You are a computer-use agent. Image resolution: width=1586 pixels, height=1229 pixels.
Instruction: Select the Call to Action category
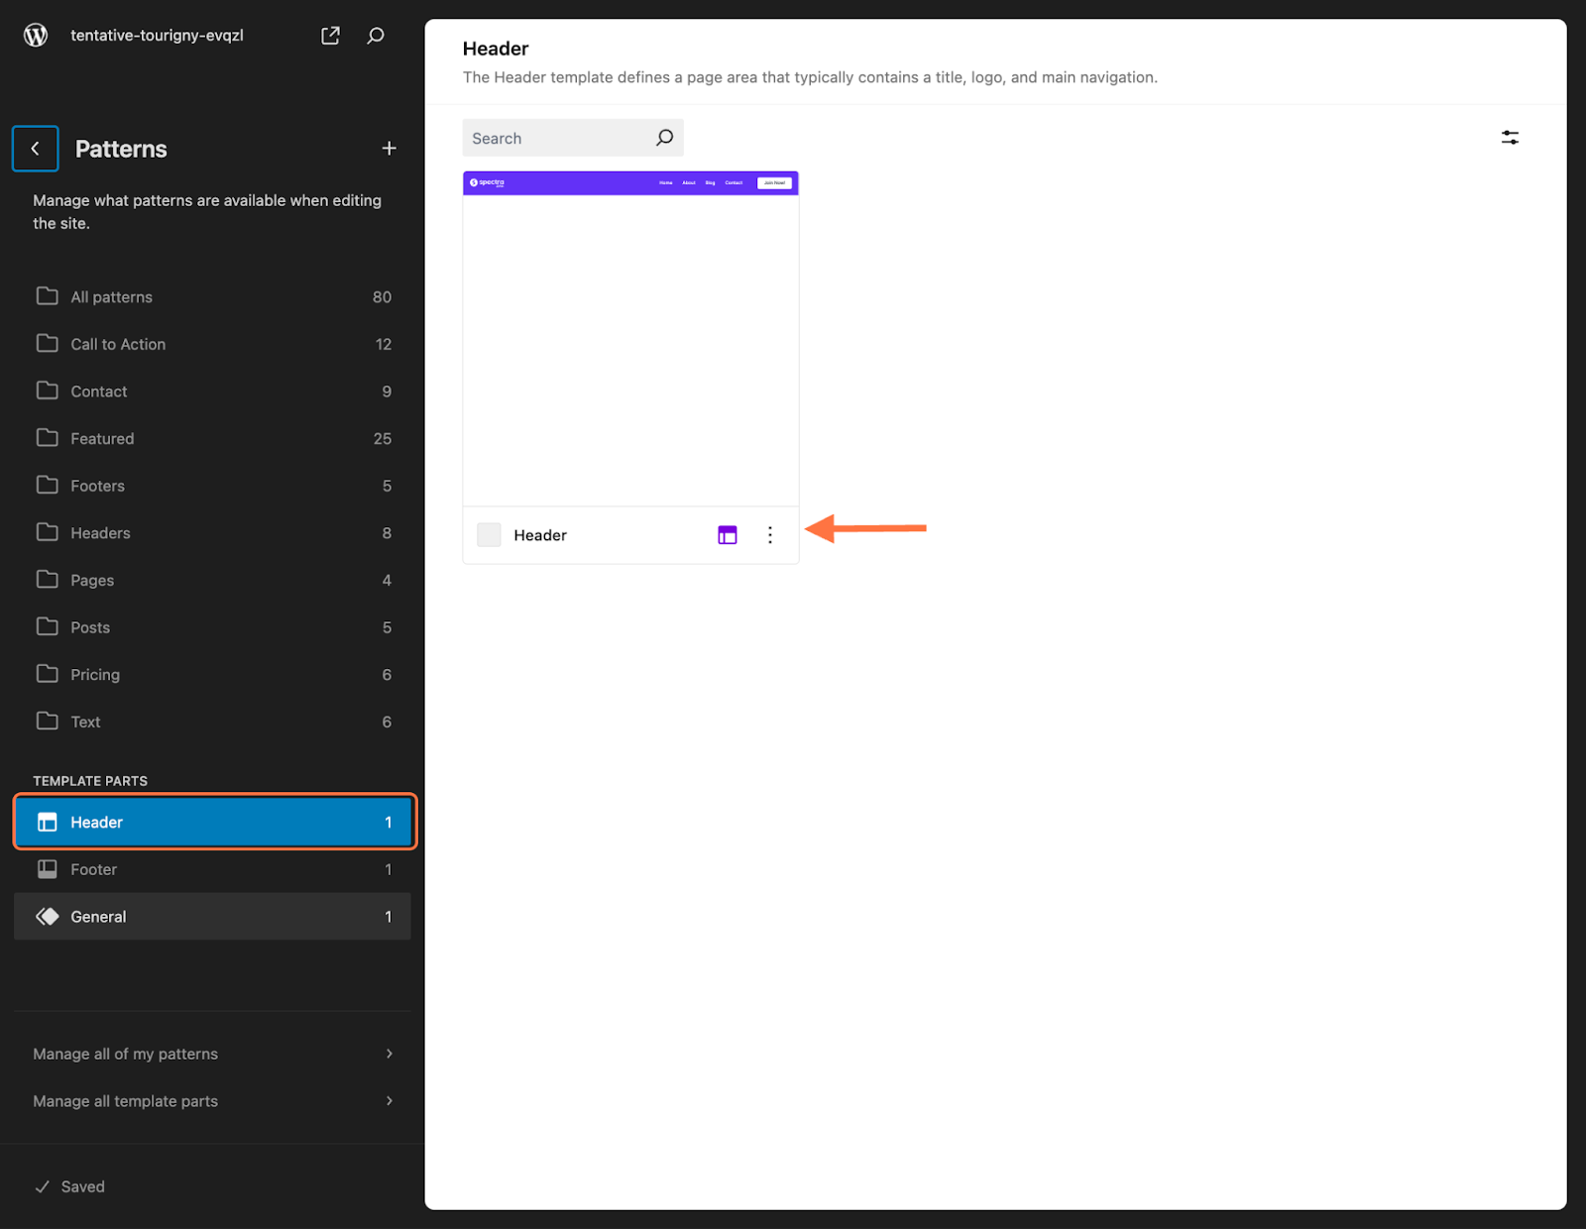click(117, 344)
